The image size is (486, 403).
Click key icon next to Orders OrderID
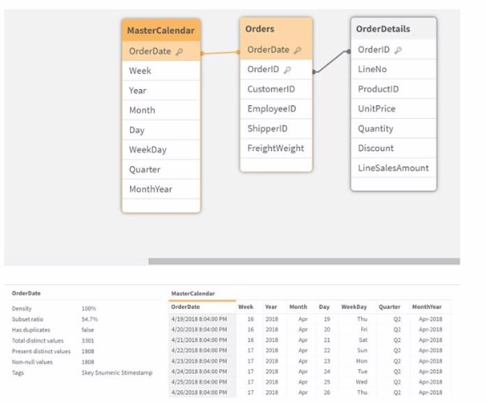pyautogui.click(x=287, y=70)
